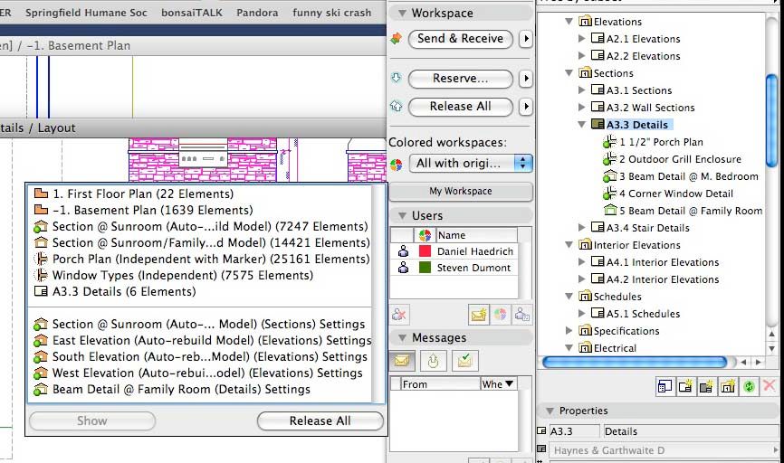Show inbox messages with the envelope icon
The height and width of the screenshot is (463, 784).
click(x=401, y=360)
